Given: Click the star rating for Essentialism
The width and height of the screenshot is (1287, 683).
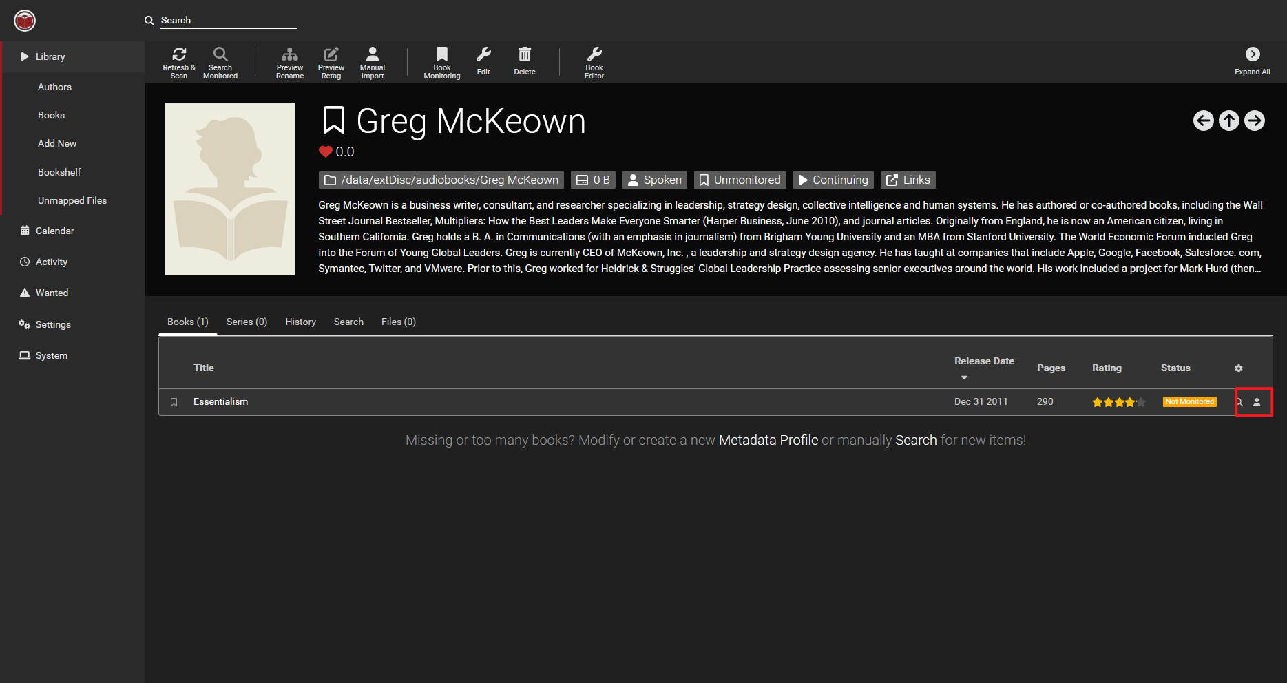Looking at the screenshot, I should tap(1118, 402).
